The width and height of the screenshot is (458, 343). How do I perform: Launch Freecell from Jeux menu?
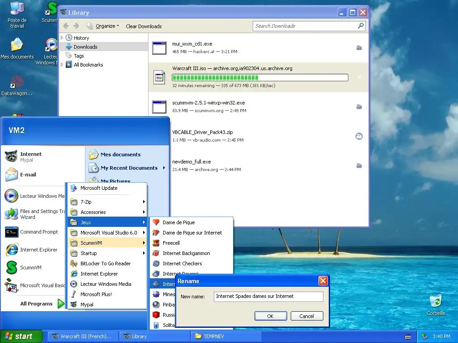(191, 243)
